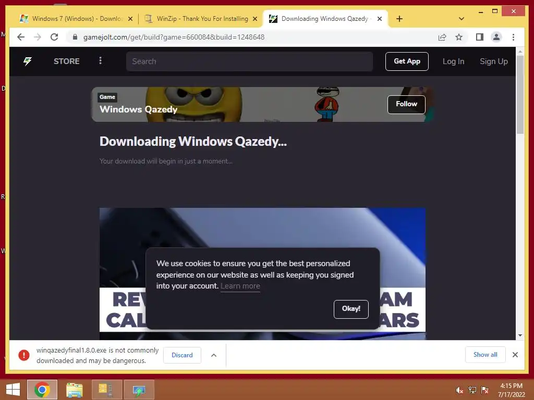Click the Learn more cookies link
This screenshot has width=534, height=400.
coord(240,286)
